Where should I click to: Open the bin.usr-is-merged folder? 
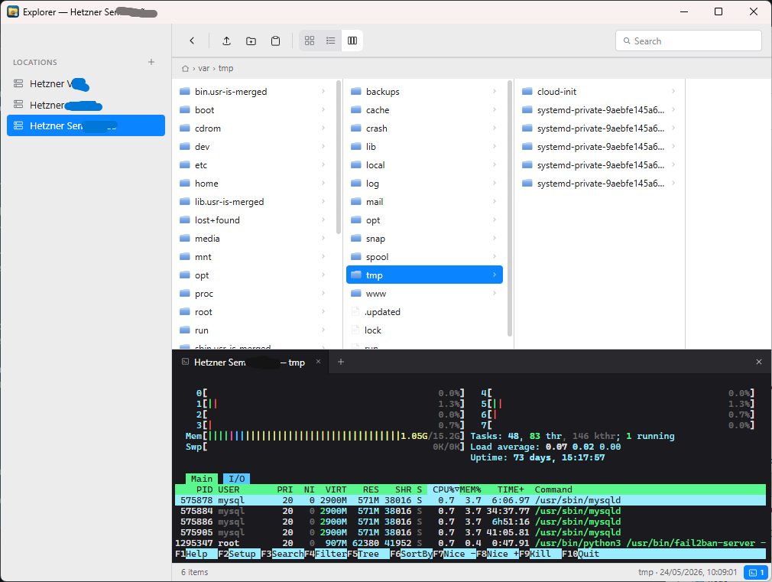252,92
